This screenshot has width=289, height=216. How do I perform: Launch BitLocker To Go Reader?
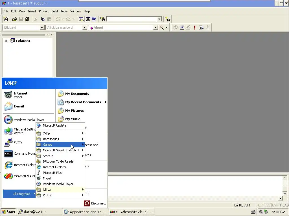click(60, 161)
